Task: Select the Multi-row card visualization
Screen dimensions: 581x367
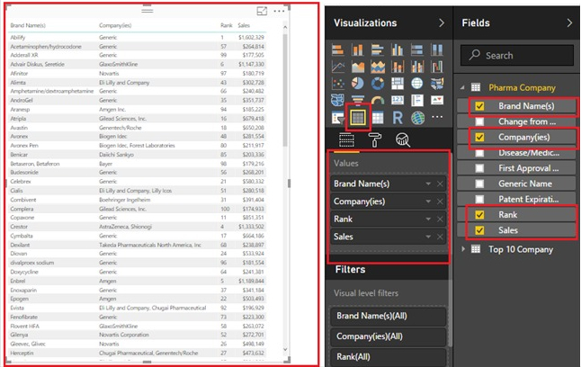Action: (x=417, y=101)
